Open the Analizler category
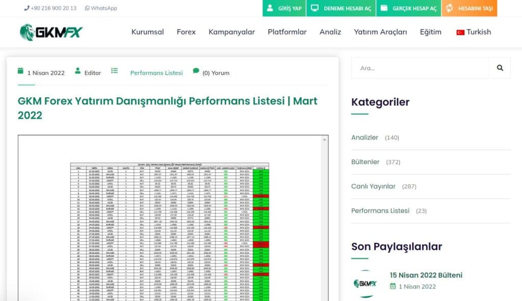522x301 pixels. tap(365, 138)
